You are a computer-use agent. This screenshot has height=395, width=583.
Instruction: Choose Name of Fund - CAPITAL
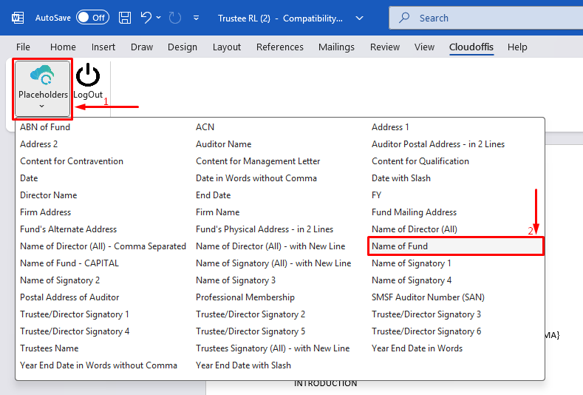(69, 263)
